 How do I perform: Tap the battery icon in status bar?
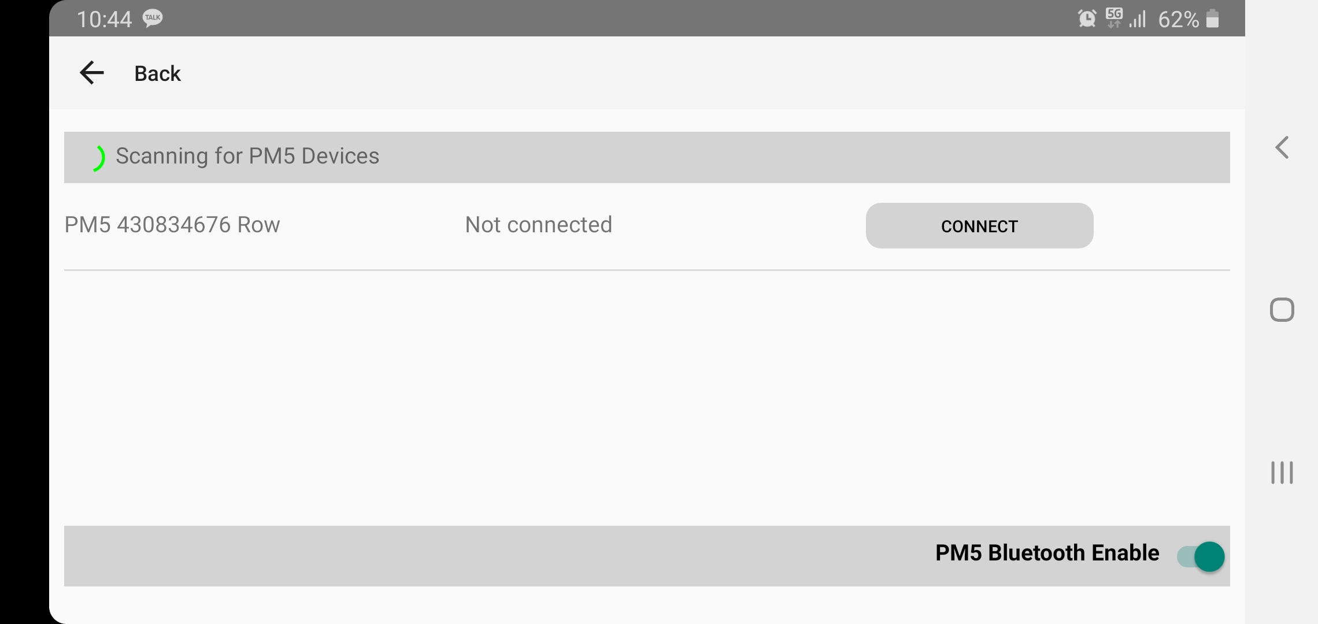coord(1213,18)
